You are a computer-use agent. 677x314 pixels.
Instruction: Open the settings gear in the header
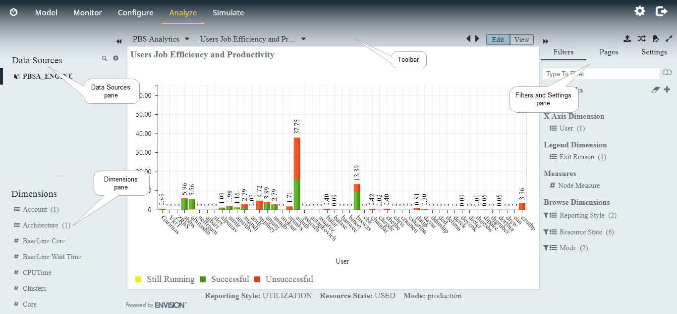(x=640, y=11)
